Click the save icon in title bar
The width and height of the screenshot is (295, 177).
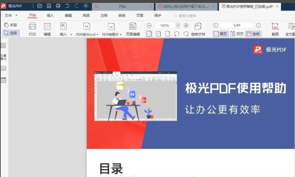point(49,6)
